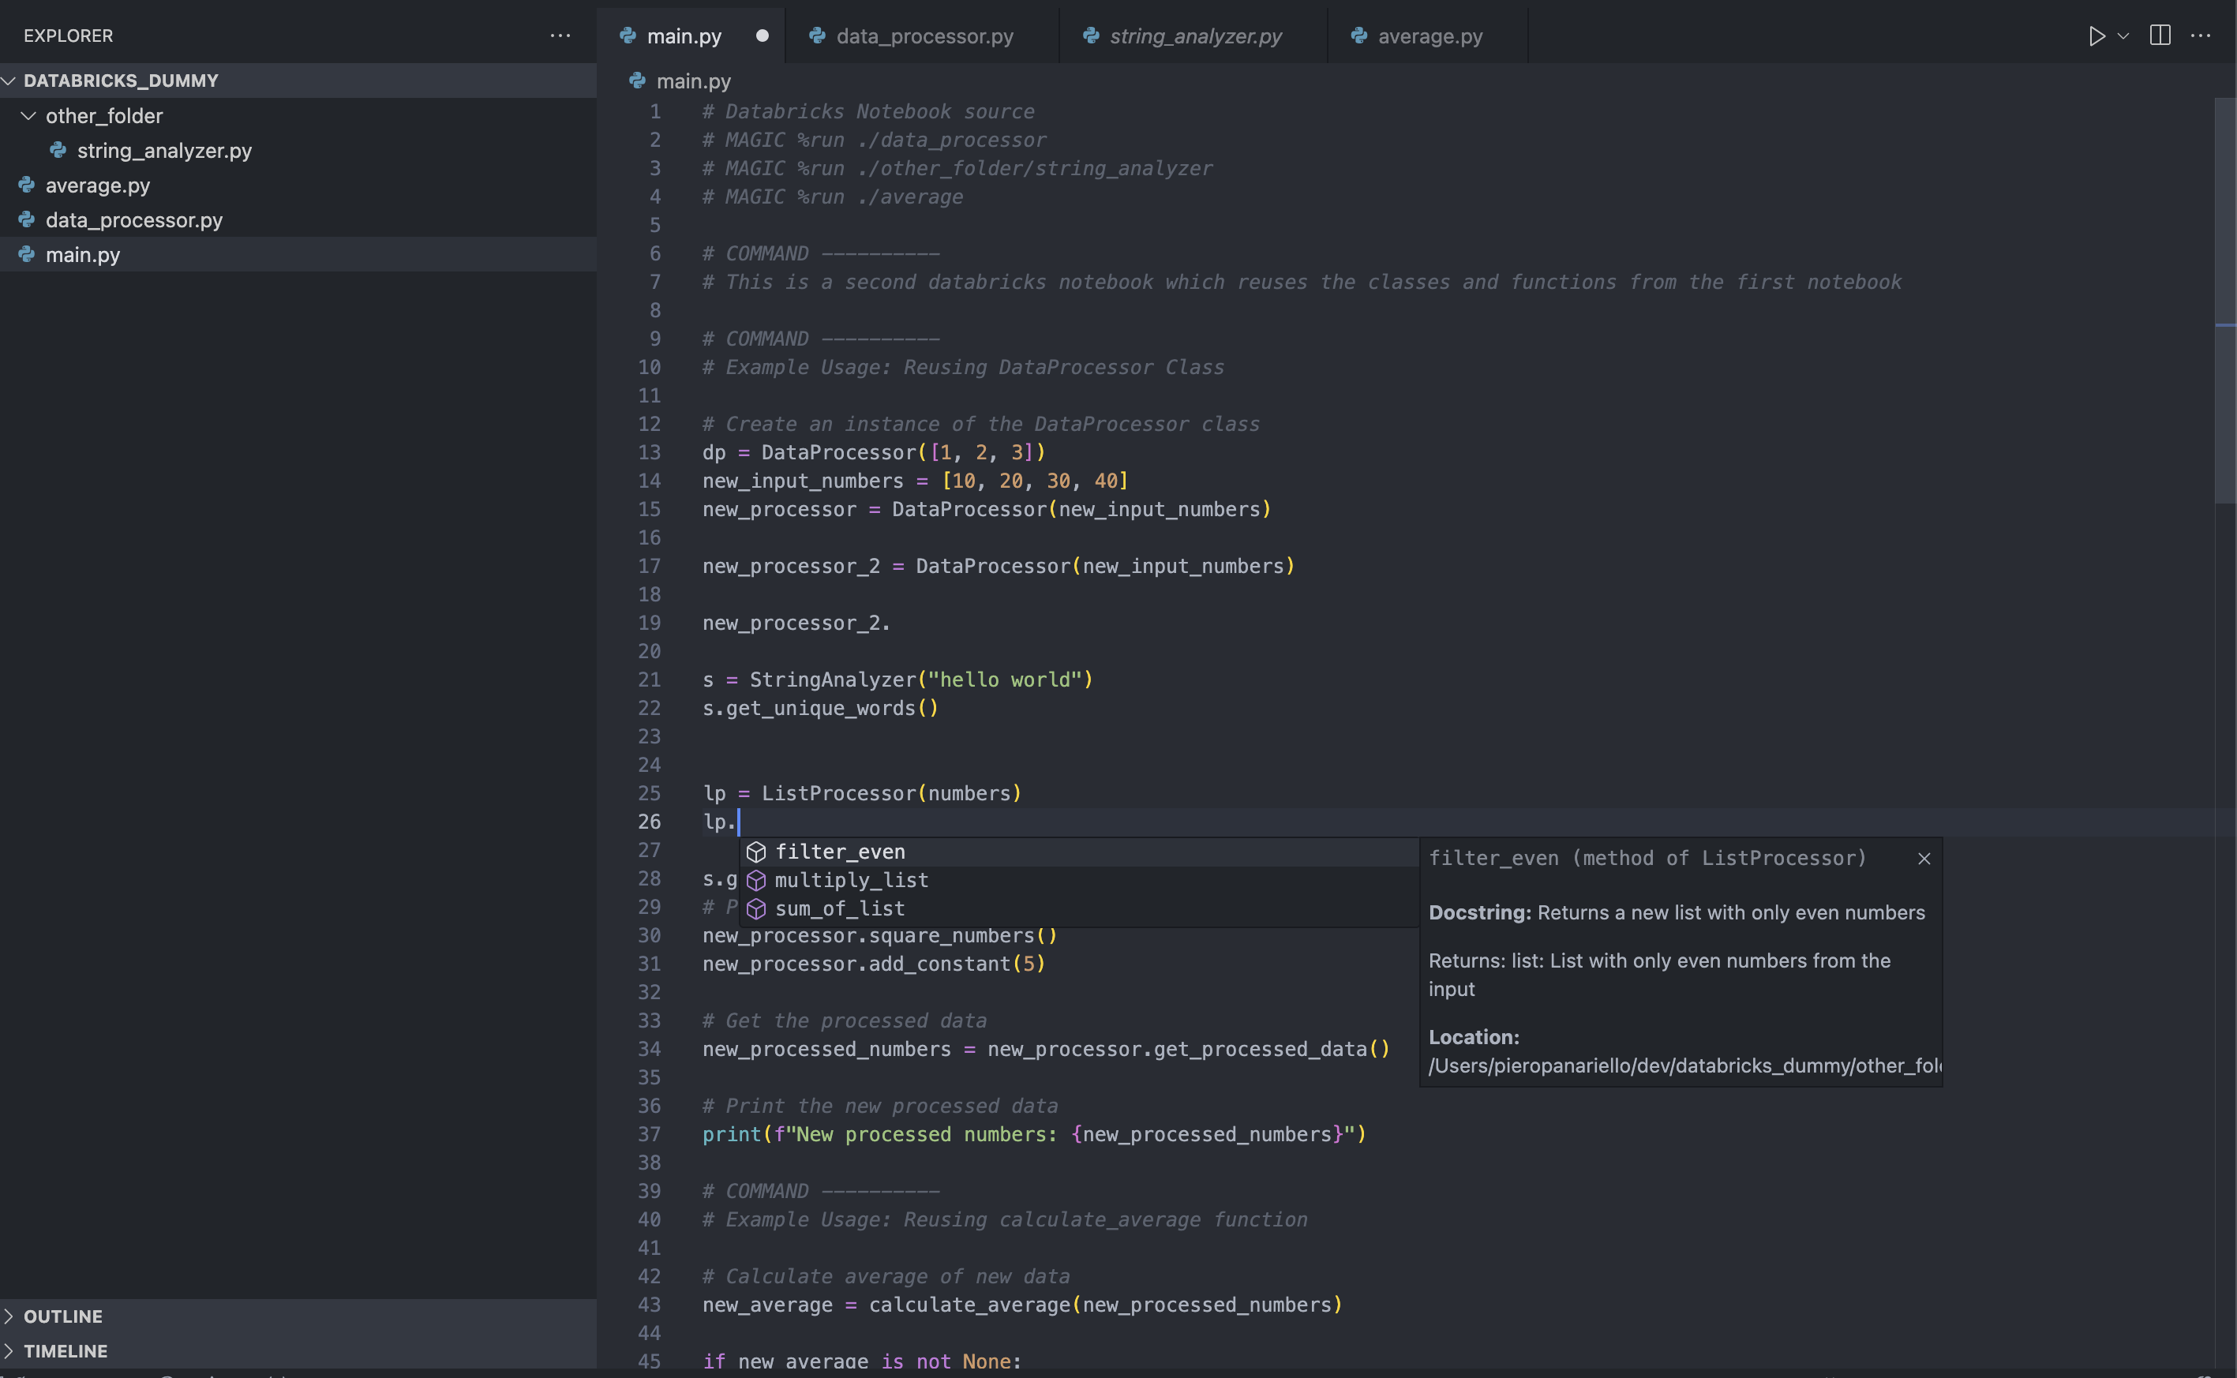Viewport: 2237px width, 1378px height.
Task: Open editor More Actions ellipsis
Action: [2201, 36]
